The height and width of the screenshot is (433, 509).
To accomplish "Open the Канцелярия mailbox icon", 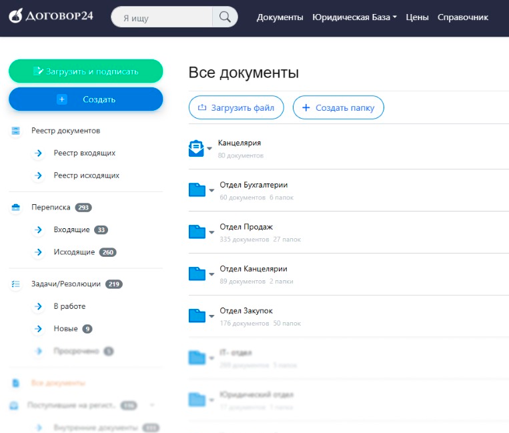I will pos(196,148).
